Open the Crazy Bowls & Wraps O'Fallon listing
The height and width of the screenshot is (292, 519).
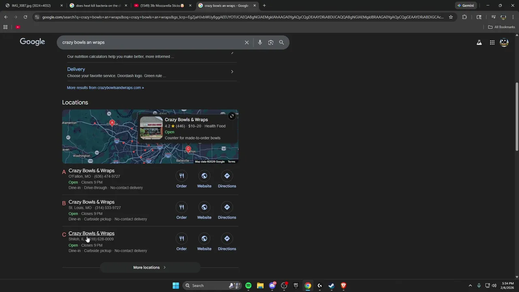pos(92,171)
